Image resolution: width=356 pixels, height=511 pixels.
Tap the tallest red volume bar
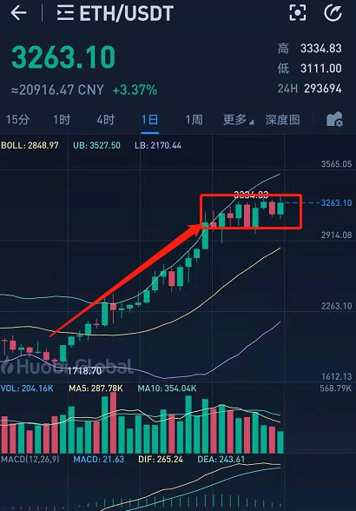click(x=113, y=422)
